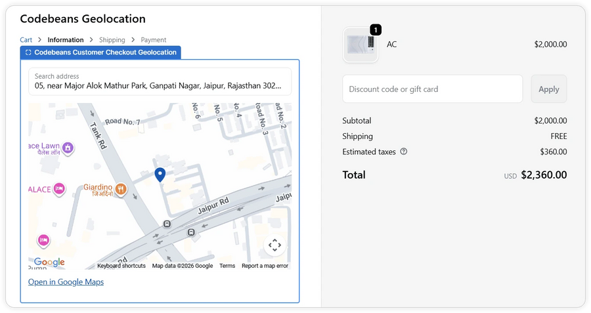Open the map Terms link
The height and width of the screenshot is (313, 591).
(227, 266)
